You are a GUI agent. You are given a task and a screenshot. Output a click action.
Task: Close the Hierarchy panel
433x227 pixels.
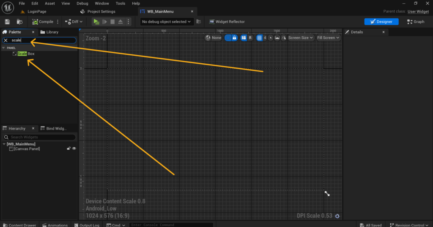tap(33, 128)
